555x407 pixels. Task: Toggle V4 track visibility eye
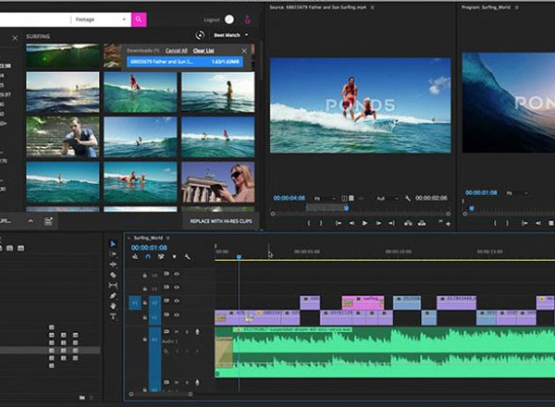pyautogui.click(x=177, y=274)
